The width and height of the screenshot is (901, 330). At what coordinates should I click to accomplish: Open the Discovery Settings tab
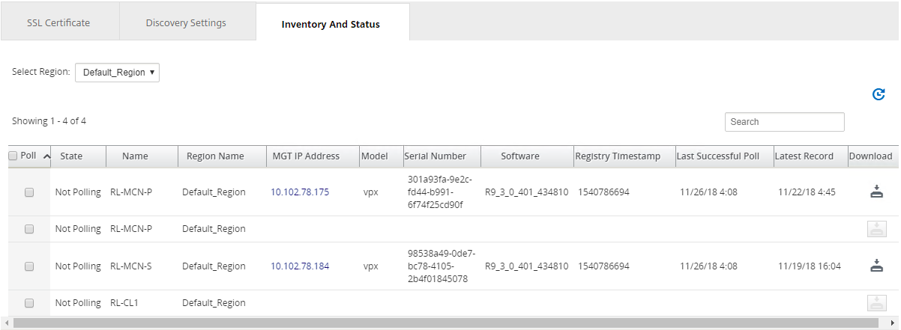[x=186, y=22]
